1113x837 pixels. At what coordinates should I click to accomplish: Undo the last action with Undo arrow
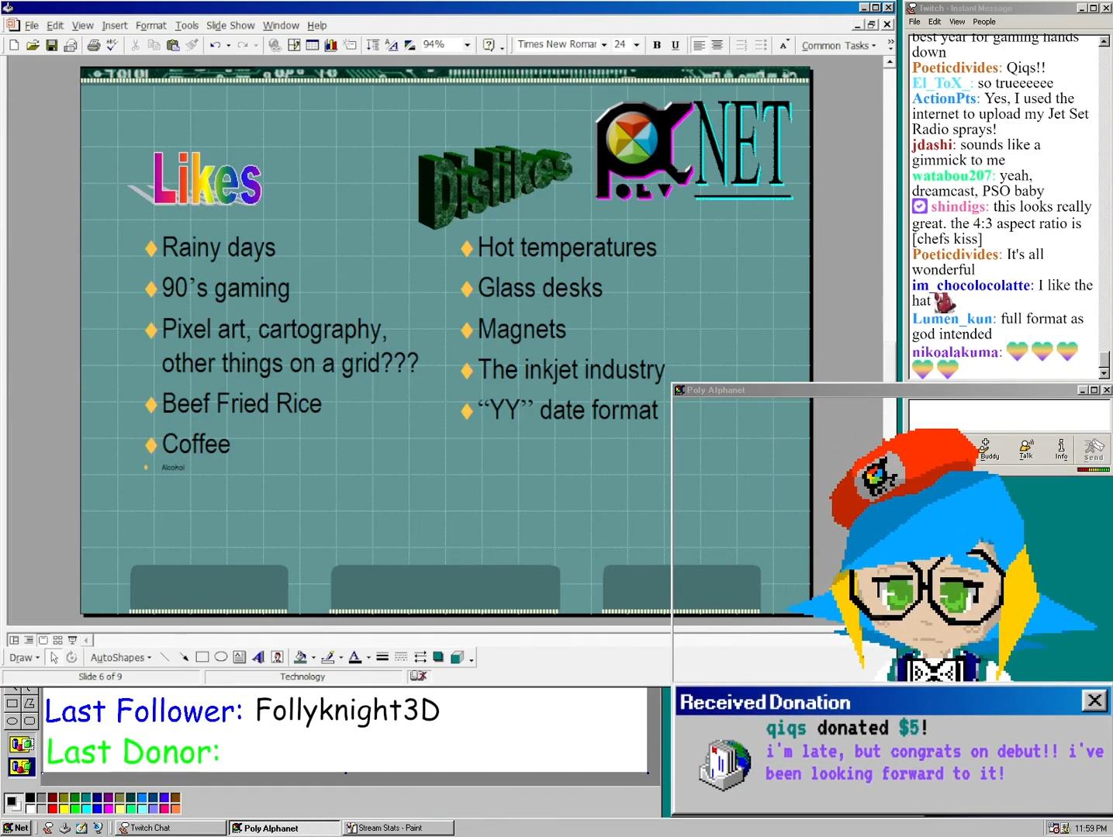pyautogui.click(x=216, y=45)
